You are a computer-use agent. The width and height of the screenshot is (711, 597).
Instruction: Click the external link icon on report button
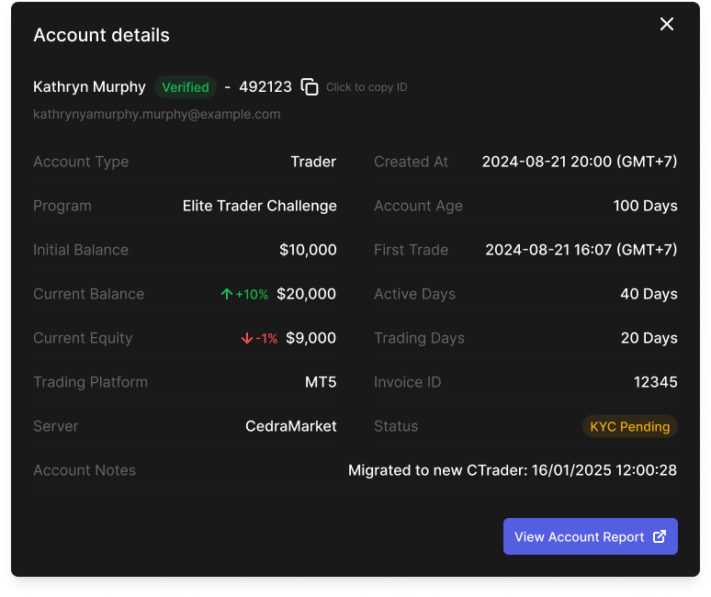[659, 537]
